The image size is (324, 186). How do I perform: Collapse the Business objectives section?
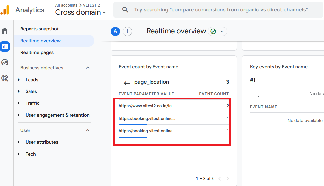(88, 68)
